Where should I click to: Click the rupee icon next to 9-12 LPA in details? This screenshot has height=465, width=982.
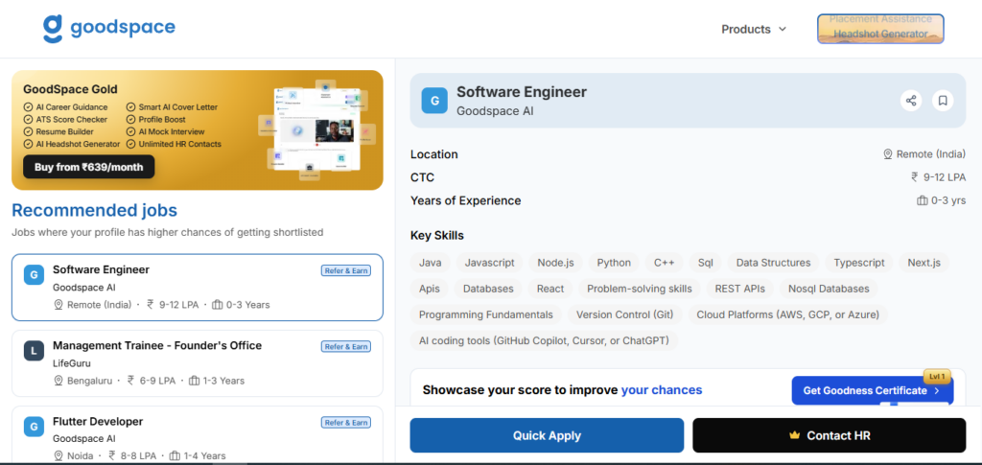pyautogui.click(x=915, y=177)
